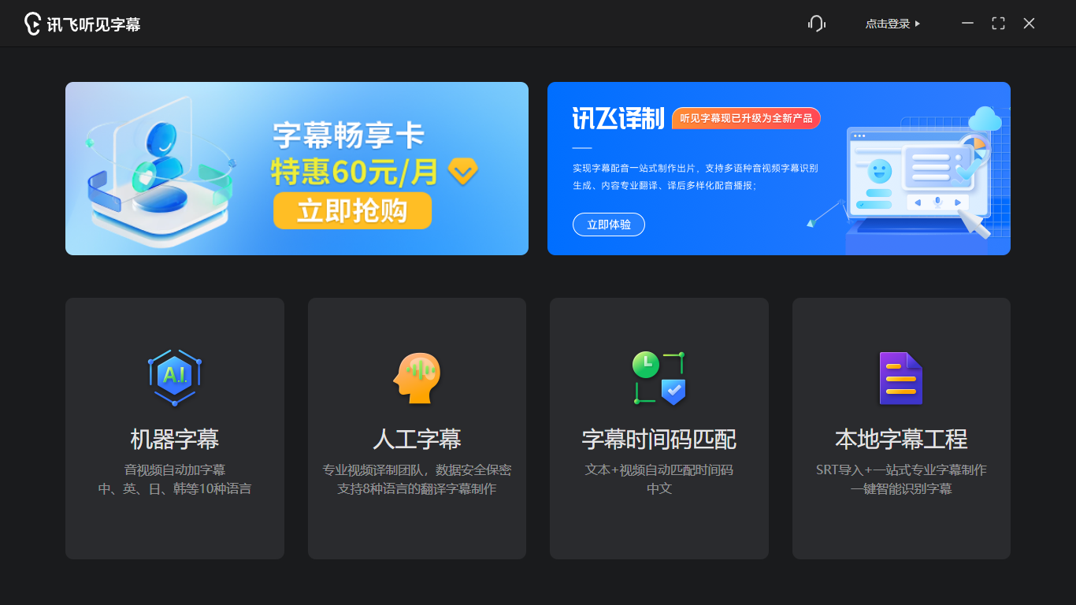Image resolution: width=1076 pixels, height=605 pixels.
Task: Click the timecode matching clock icon
Action: (659, 377)
